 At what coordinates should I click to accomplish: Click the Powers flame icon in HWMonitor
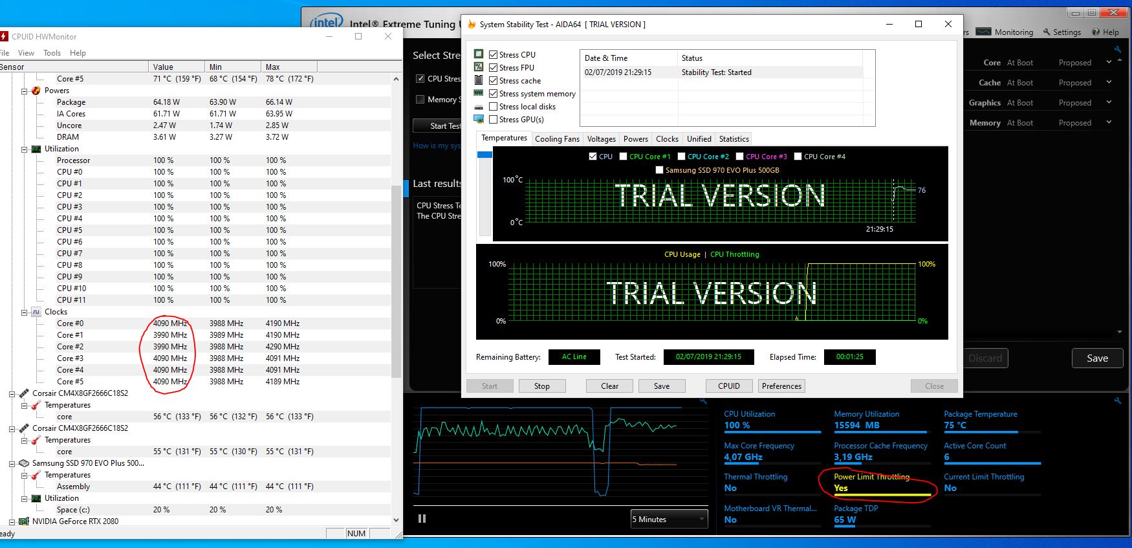[36, 91]
